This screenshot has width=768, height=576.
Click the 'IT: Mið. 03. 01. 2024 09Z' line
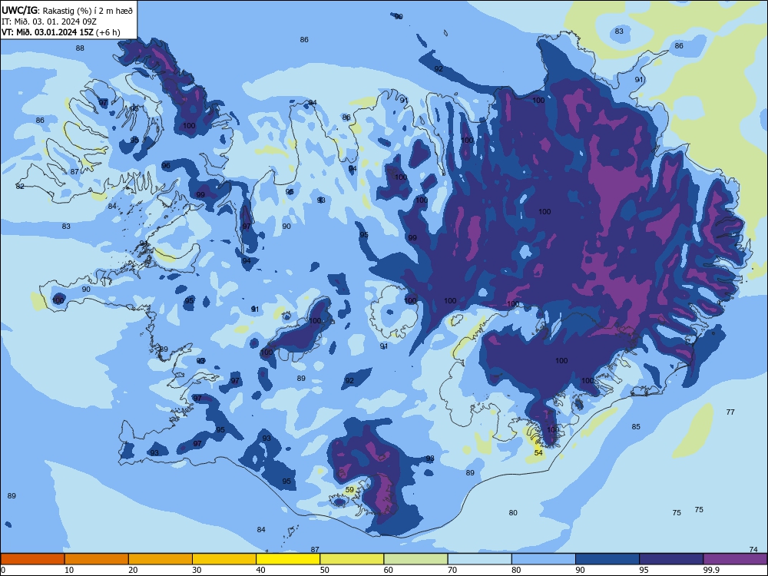49,22
